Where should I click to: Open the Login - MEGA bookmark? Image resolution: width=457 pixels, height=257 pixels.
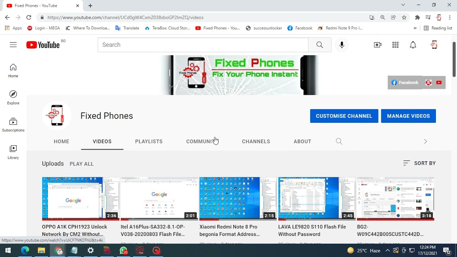pyautogui.click(x=44, y=28)
